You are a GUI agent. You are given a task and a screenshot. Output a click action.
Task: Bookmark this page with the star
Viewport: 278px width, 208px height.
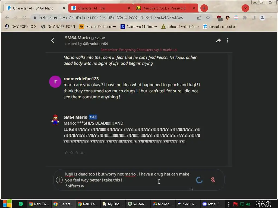coord(208,18)
